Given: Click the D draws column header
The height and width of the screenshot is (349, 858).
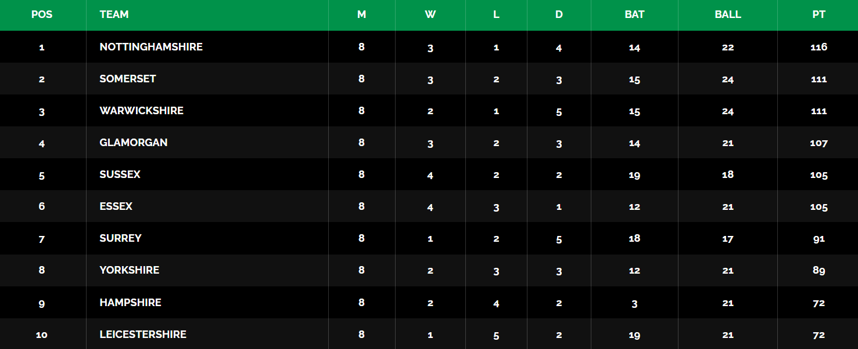Looking at the screenshot, I should (559, 14).
